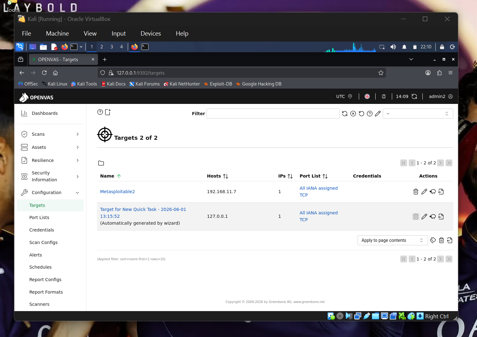Viewport: 477px width, 337px height.
Task: Click the session refresh icon beside 14:09
Action: [414, 96]
